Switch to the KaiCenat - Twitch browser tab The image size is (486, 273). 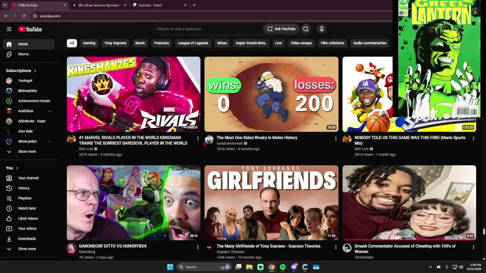tap(159, 5)
